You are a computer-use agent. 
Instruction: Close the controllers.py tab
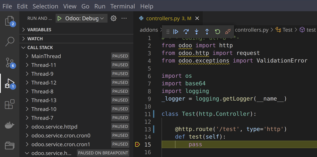tap(197, 19)
